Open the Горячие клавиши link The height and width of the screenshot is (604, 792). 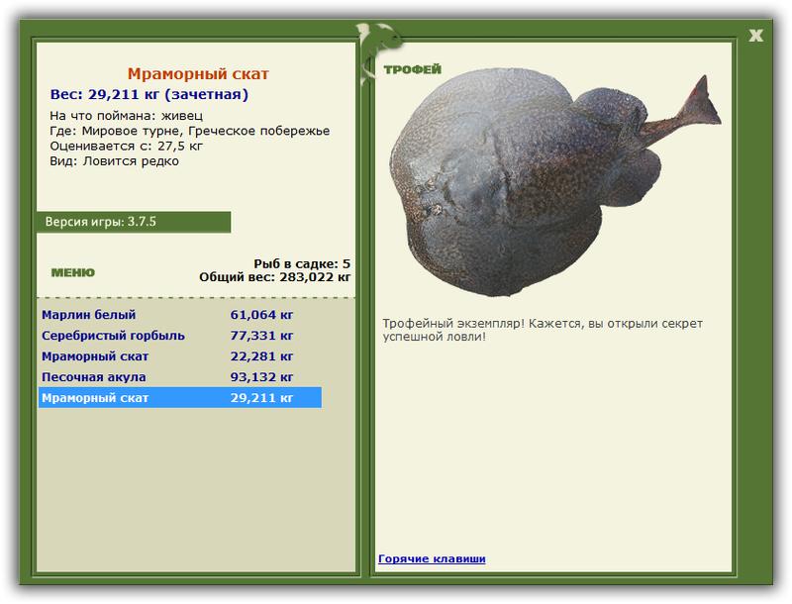[432, 558]
